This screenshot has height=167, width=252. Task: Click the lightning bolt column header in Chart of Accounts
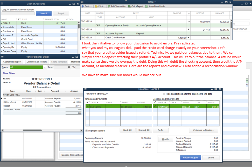pos(19,19)
